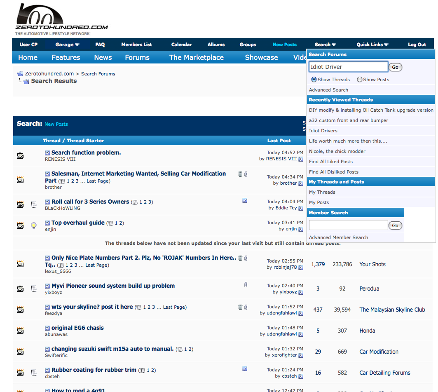This screenshot has height=392, width=438.
Task: Open Idiot Drivers in recently viewed threads
Action: pyautogui.click(x=323, y=131)
